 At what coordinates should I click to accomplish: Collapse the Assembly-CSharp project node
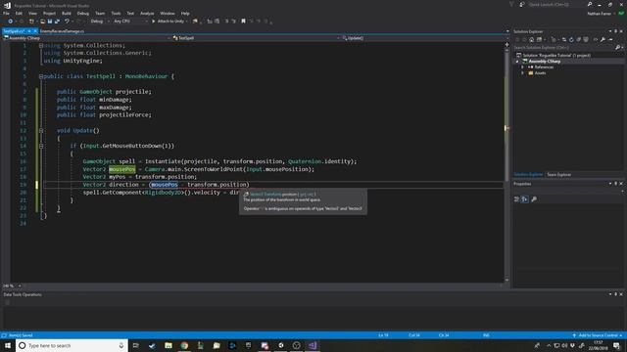click(517, 62)
